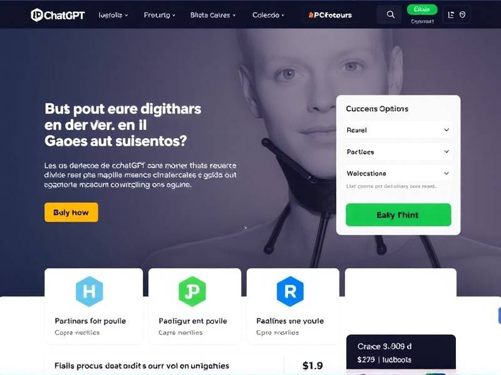501x375 pixels.
Task: Click the green Eaky Fhint button
Action: [398, 215]
